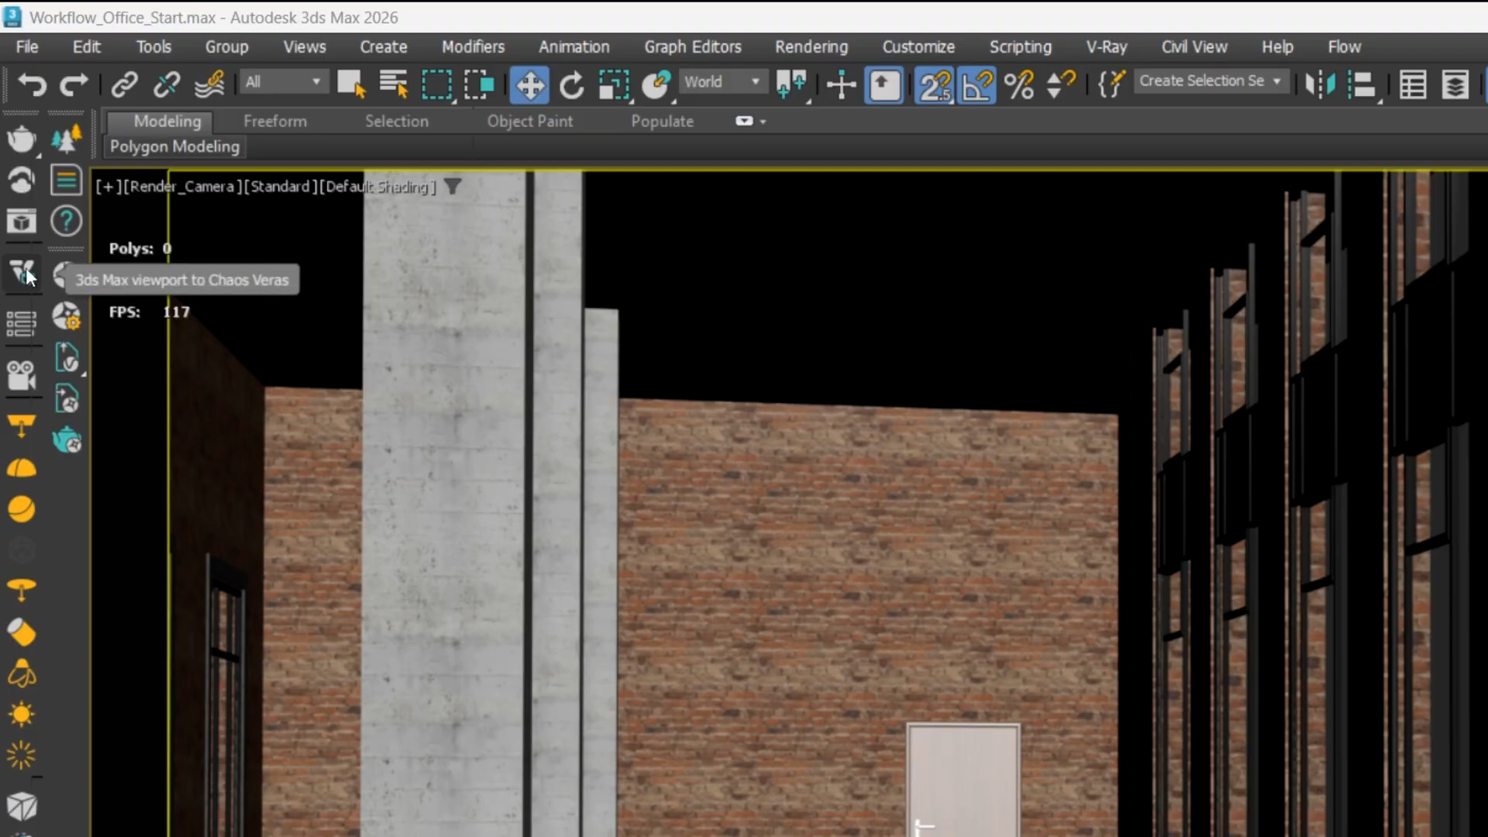Open the V-Ray menu
This screenshot has width=1488, height=837.
1106,46
